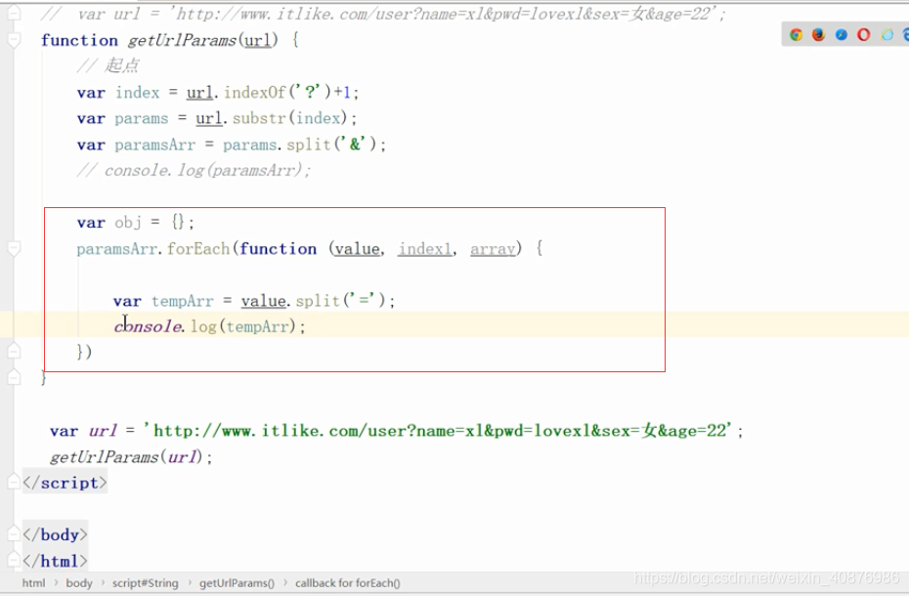
Task: Select the script#String breadcrumb
Action: pos(146,583)
